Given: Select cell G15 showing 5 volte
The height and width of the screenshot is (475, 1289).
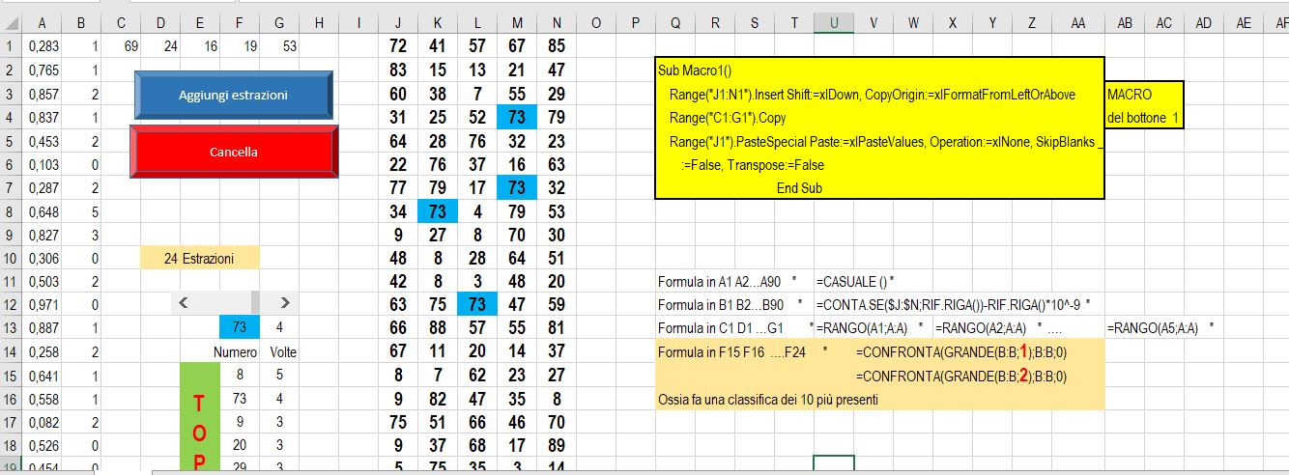Looking at the screenshot, I should (x=279, y=375).
